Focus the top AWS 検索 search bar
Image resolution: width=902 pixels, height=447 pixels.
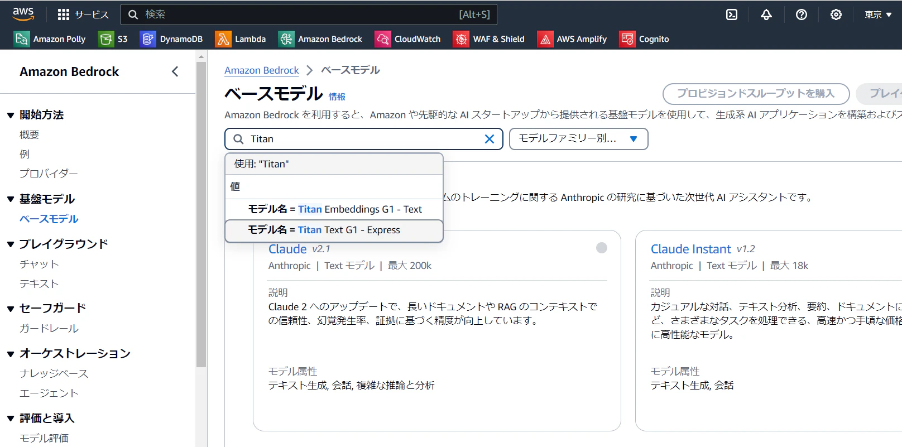[x=309, y=15]
